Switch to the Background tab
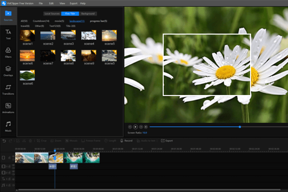 pyautogui.click(x=88, y=13)
